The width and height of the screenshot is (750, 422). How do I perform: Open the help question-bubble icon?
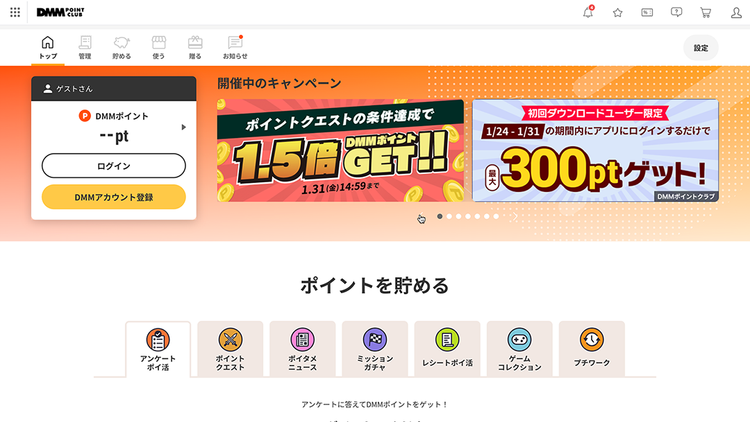coord(676,12)
